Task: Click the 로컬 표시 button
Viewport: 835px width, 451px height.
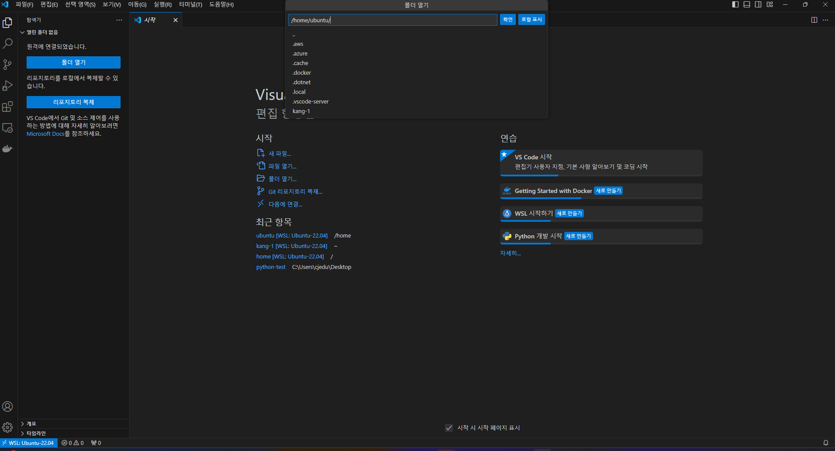Action: (531, 20)
